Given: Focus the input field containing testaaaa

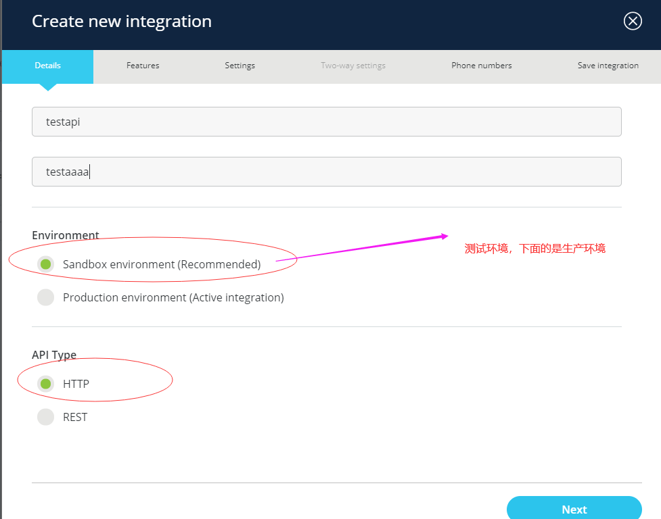Looking at the screenshot, I should point(326,172).
